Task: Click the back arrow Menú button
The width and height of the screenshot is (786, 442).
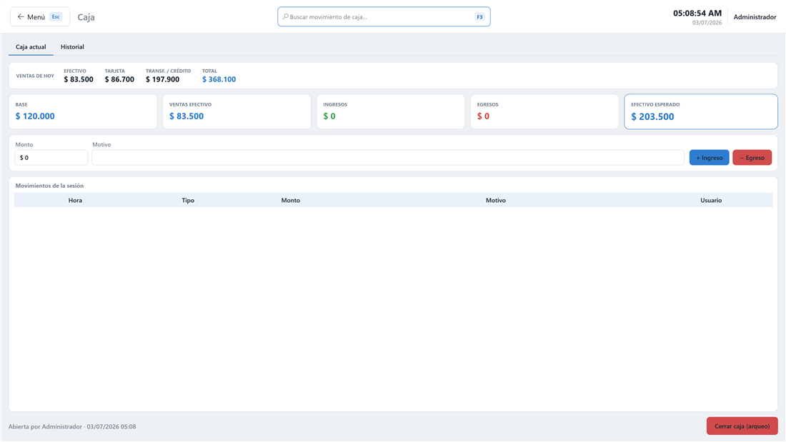Action: coord(40,17)
